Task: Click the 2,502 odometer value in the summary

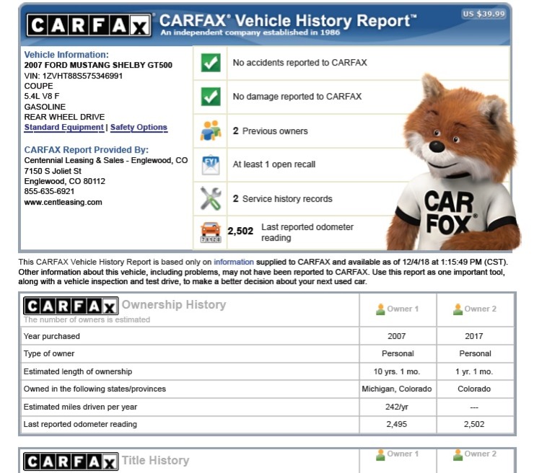Action: 240,231
